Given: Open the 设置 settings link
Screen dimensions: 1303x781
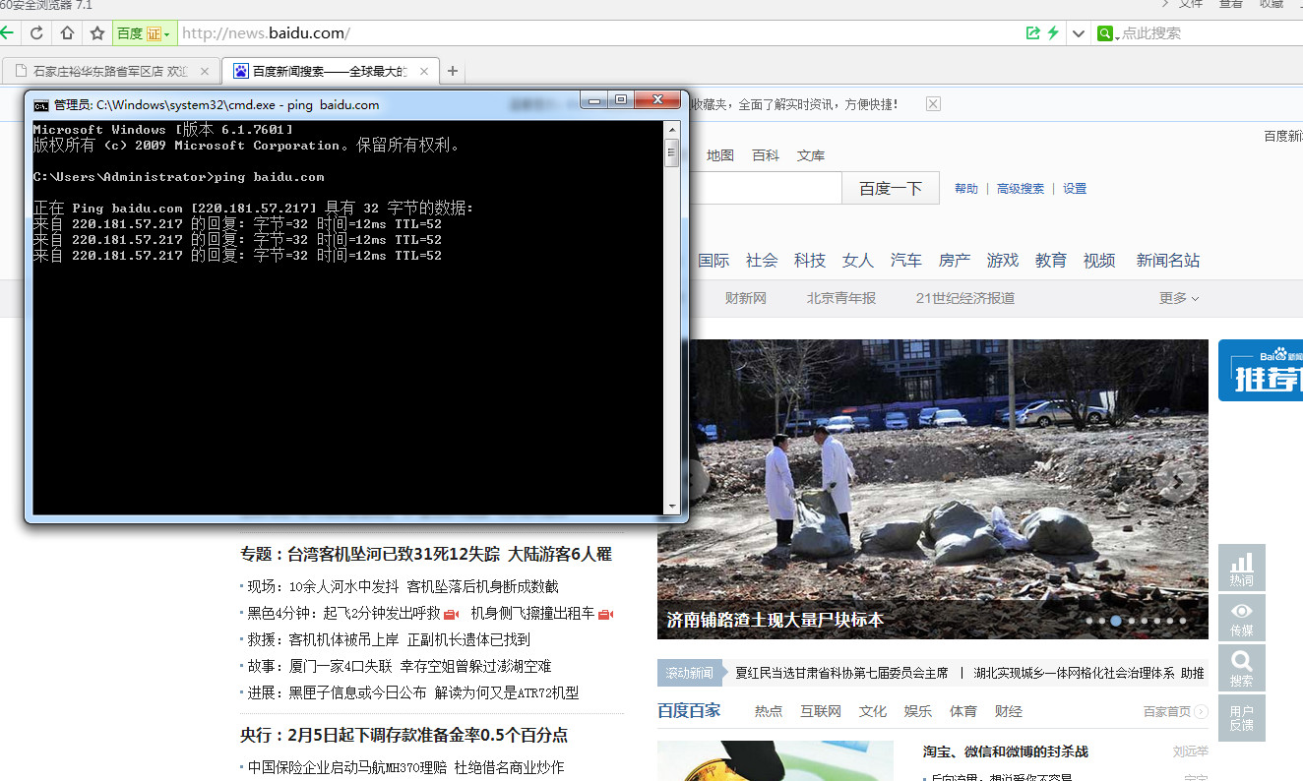Looking at the screenshot, I should (x=1075, y=189).
